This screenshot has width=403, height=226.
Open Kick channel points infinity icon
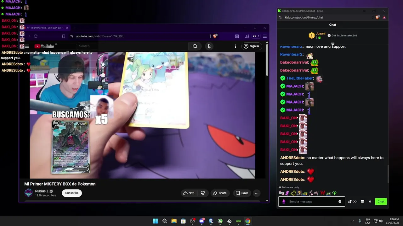point(352,202)
